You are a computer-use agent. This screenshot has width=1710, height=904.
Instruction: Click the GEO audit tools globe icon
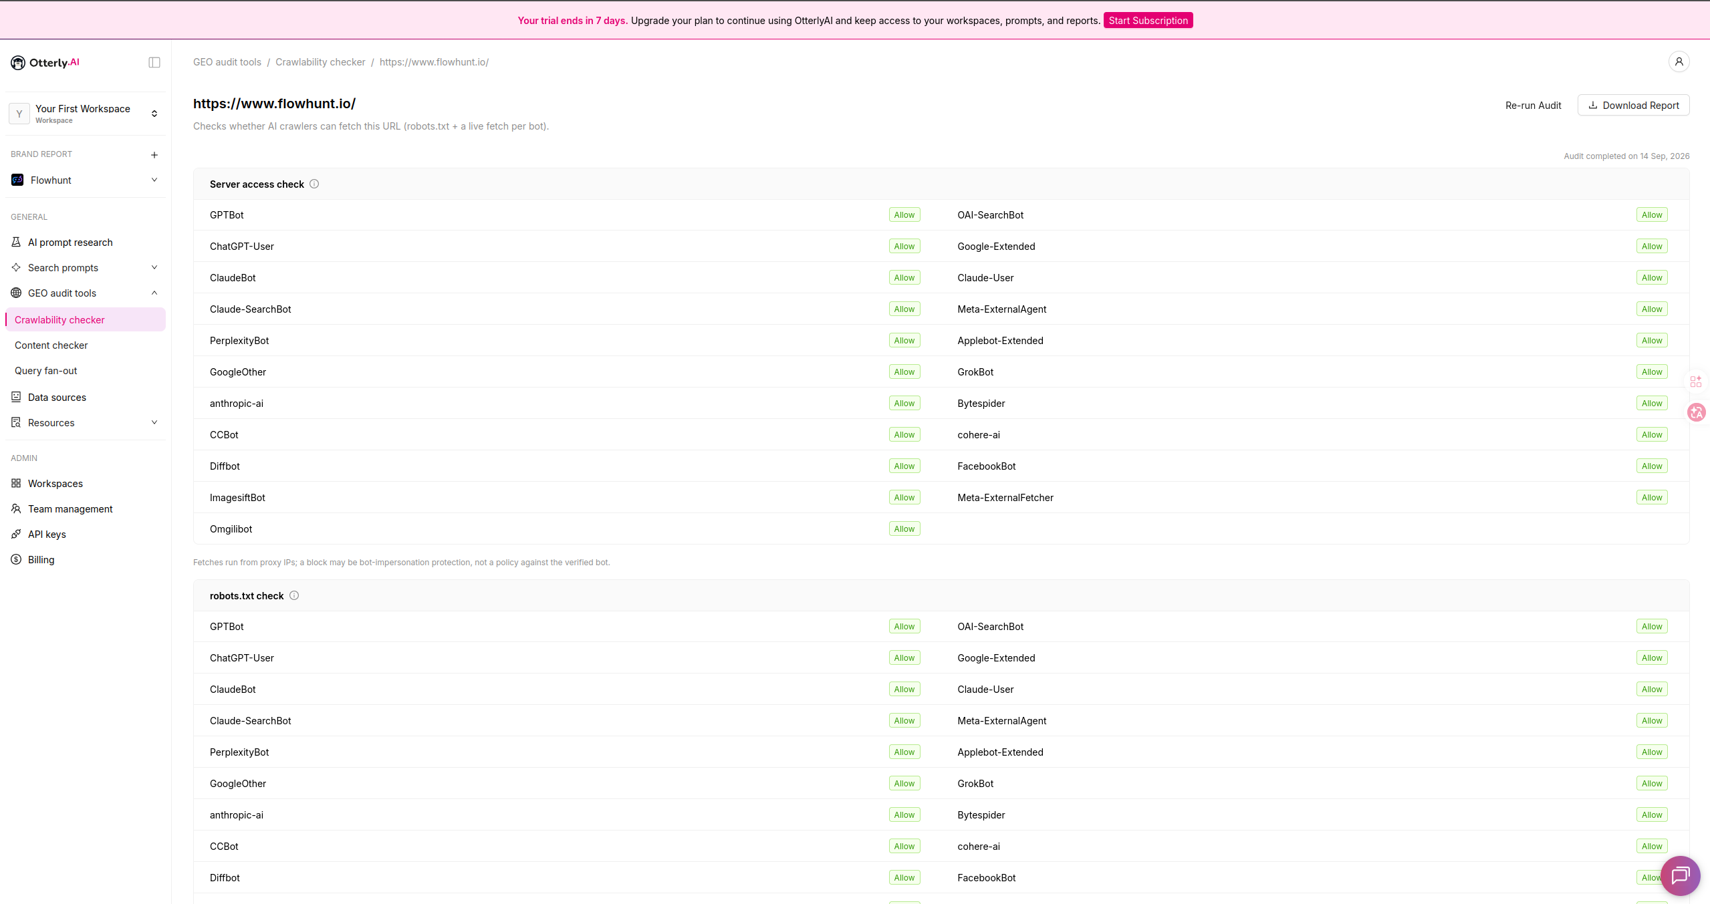[16, 293]
